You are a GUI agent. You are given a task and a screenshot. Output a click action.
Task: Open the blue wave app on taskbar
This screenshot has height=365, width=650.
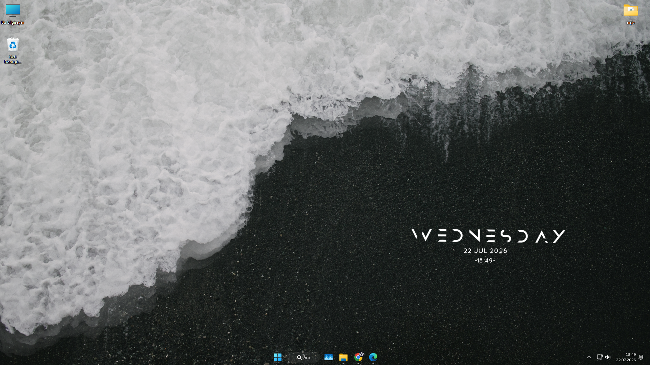(x=328, y=357)
